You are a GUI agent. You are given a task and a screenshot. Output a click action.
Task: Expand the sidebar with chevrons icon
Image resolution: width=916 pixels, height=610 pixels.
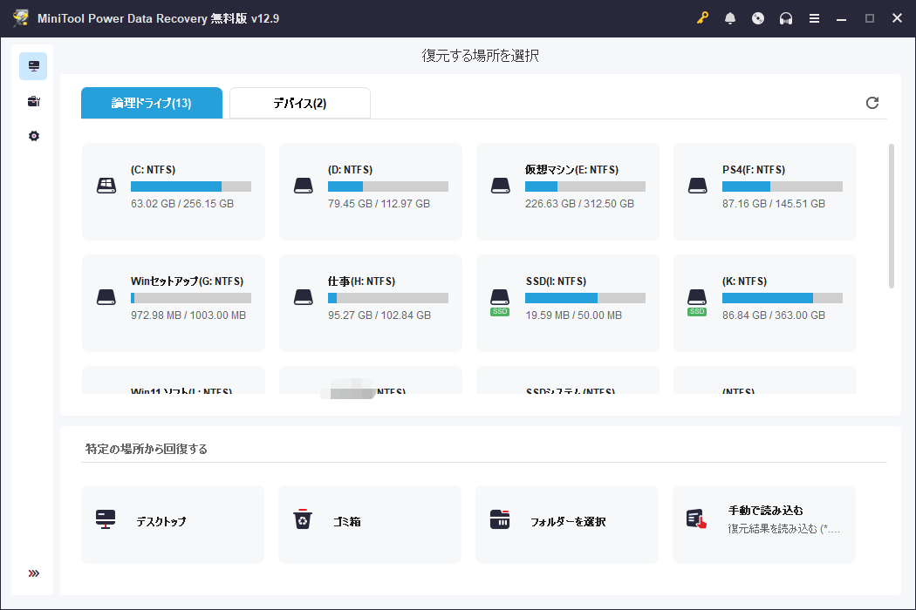click(x=33, y=573)
